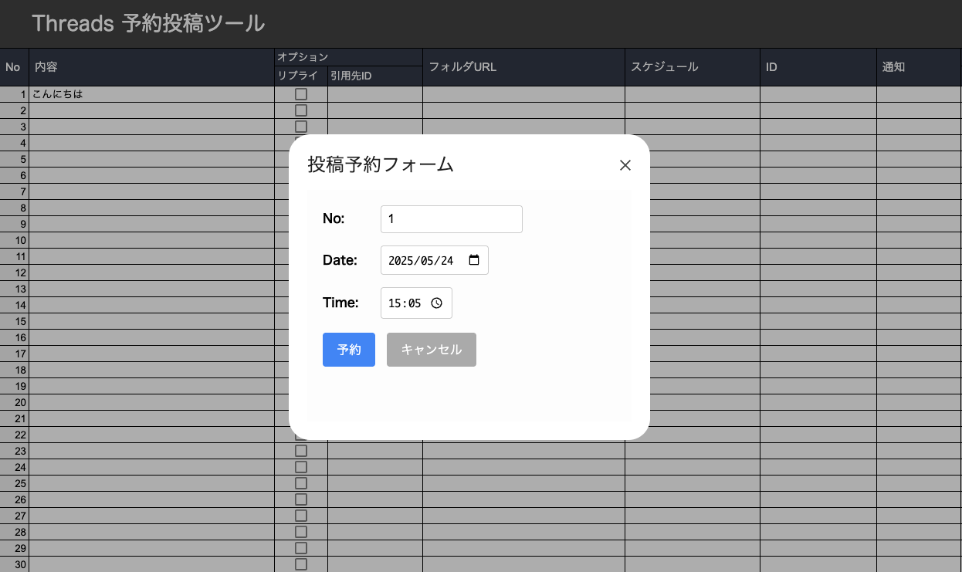Toggle the リプライ checkbox in row 3
Image resolution: width=962 pixels, height=572 pixels.
click(x=301, y=127)
